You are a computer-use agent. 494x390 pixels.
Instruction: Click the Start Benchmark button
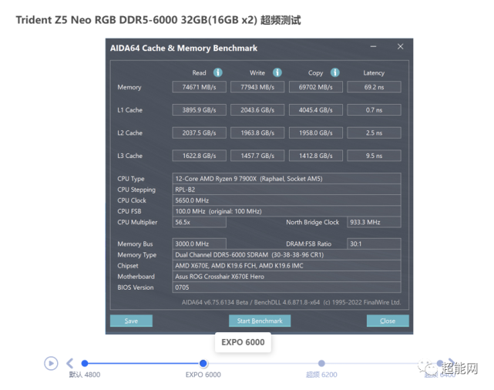pos(260,321)
